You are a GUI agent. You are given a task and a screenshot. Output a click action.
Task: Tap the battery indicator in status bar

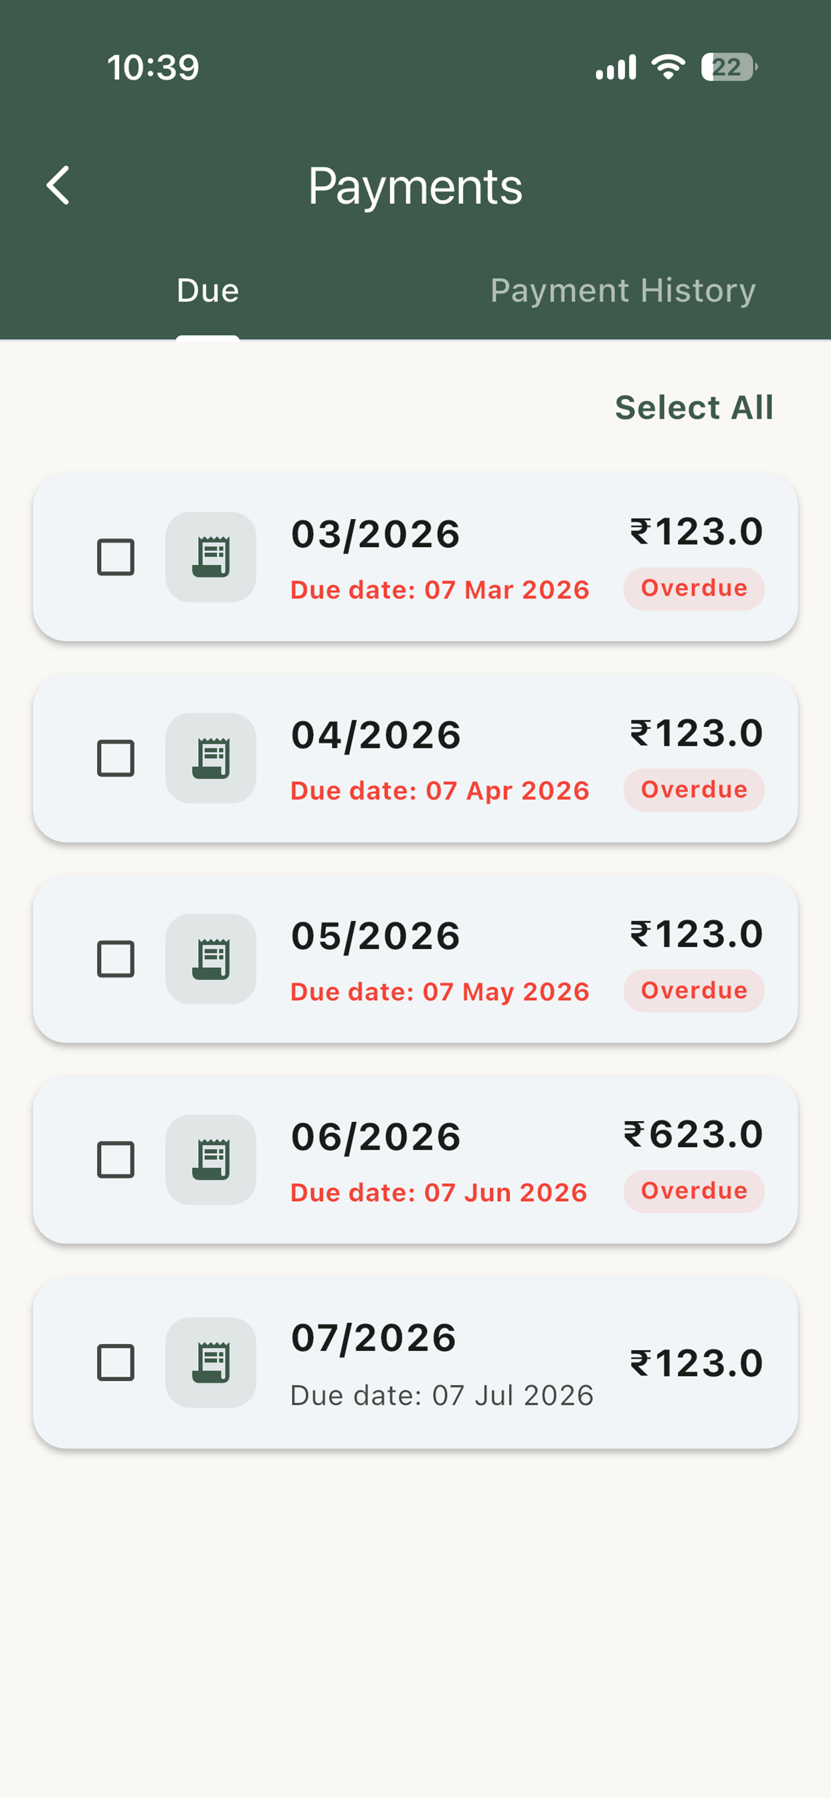coord(729,67)
